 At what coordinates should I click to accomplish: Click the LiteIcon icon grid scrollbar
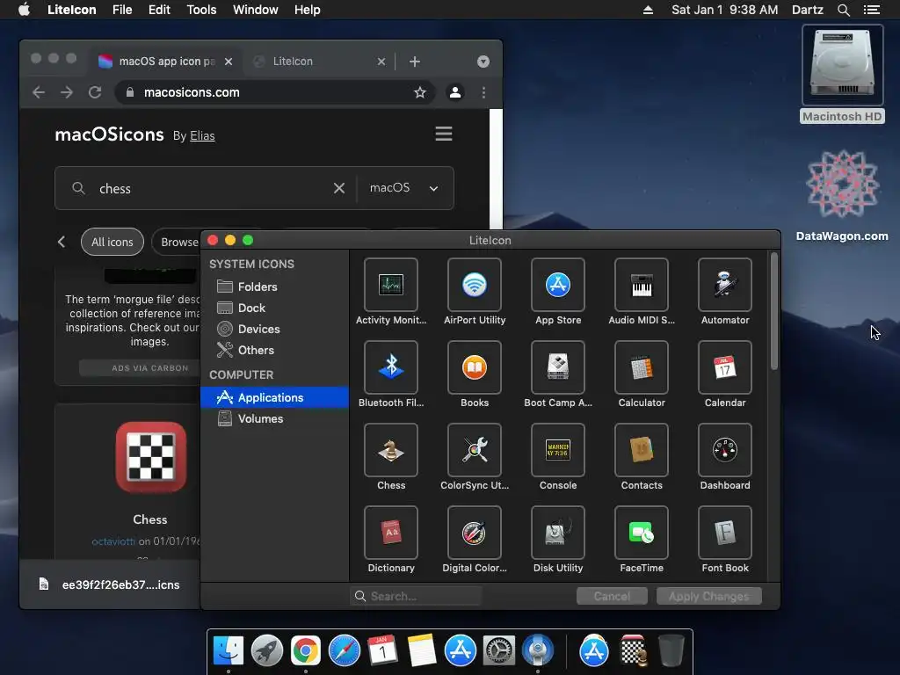pos(774,312)
